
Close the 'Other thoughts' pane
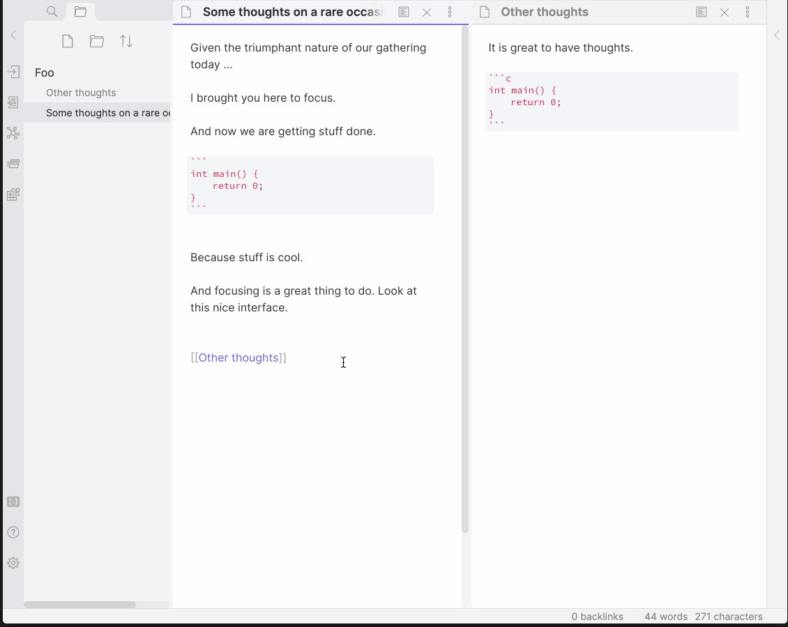click(725, 13)
